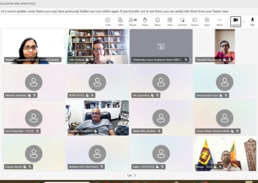Go to previous page of participants
258x183 pixels.
point(123,175)
